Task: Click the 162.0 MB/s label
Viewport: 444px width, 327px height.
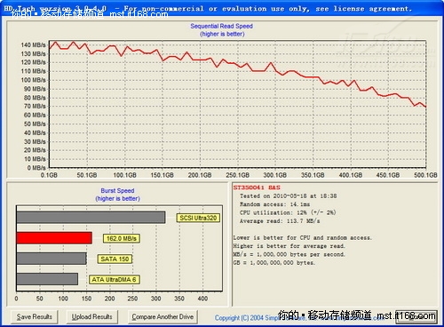Action: coord(122,238)
